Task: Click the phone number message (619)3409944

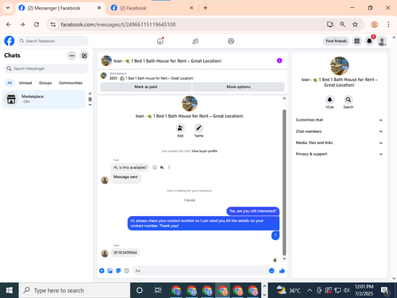Action: (x=125, y=253)
